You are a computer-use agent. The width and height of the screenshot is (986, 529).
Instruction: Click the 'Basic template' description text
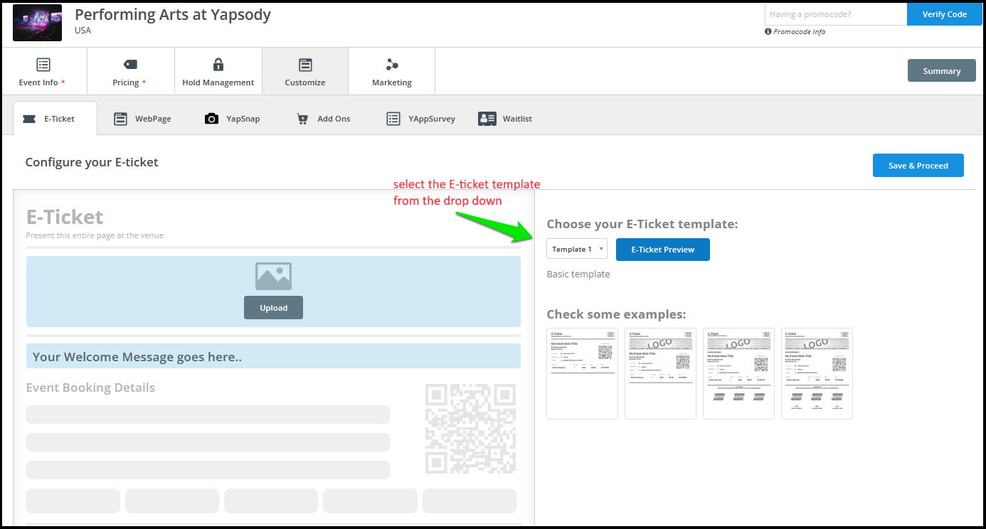[x=578, y=274]
